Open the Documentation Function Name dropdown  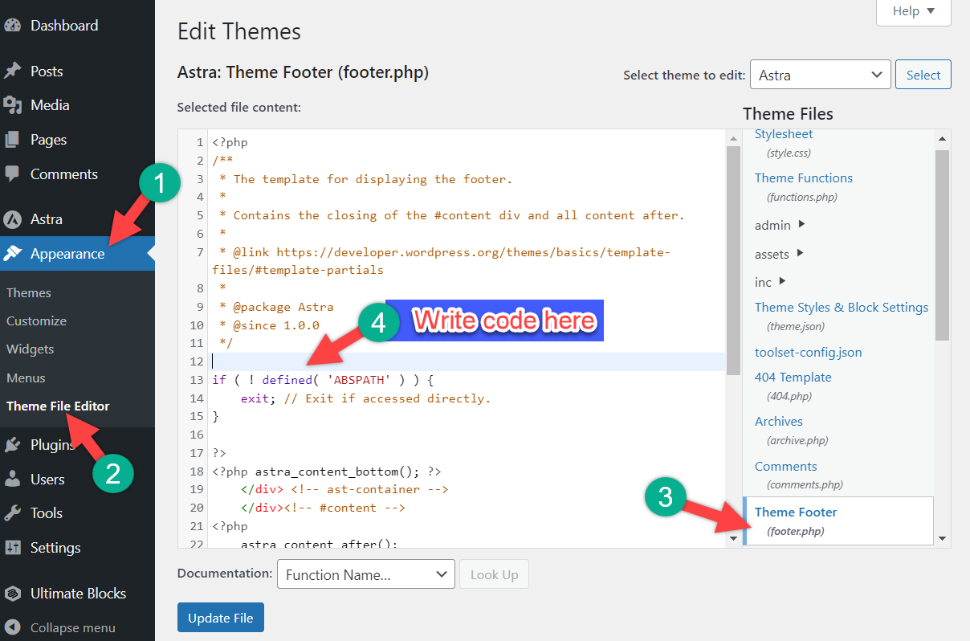[x=365, y=574]
